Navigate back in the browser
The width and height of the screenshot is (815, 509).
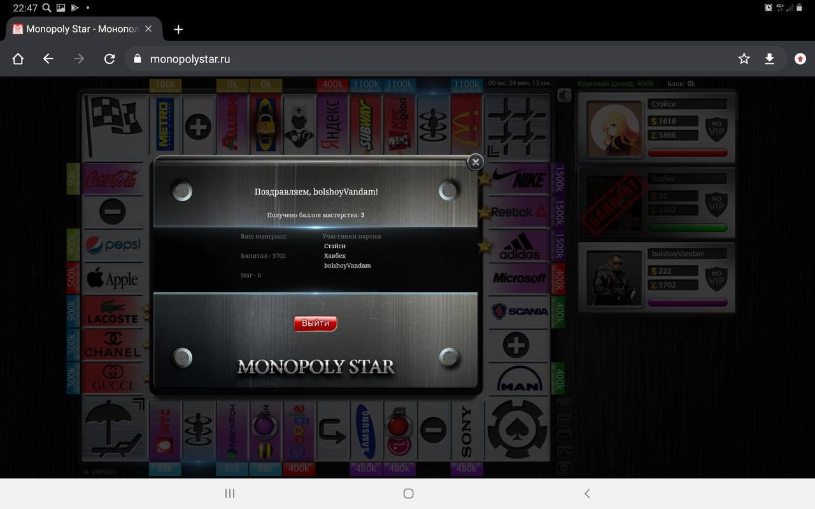48,59
